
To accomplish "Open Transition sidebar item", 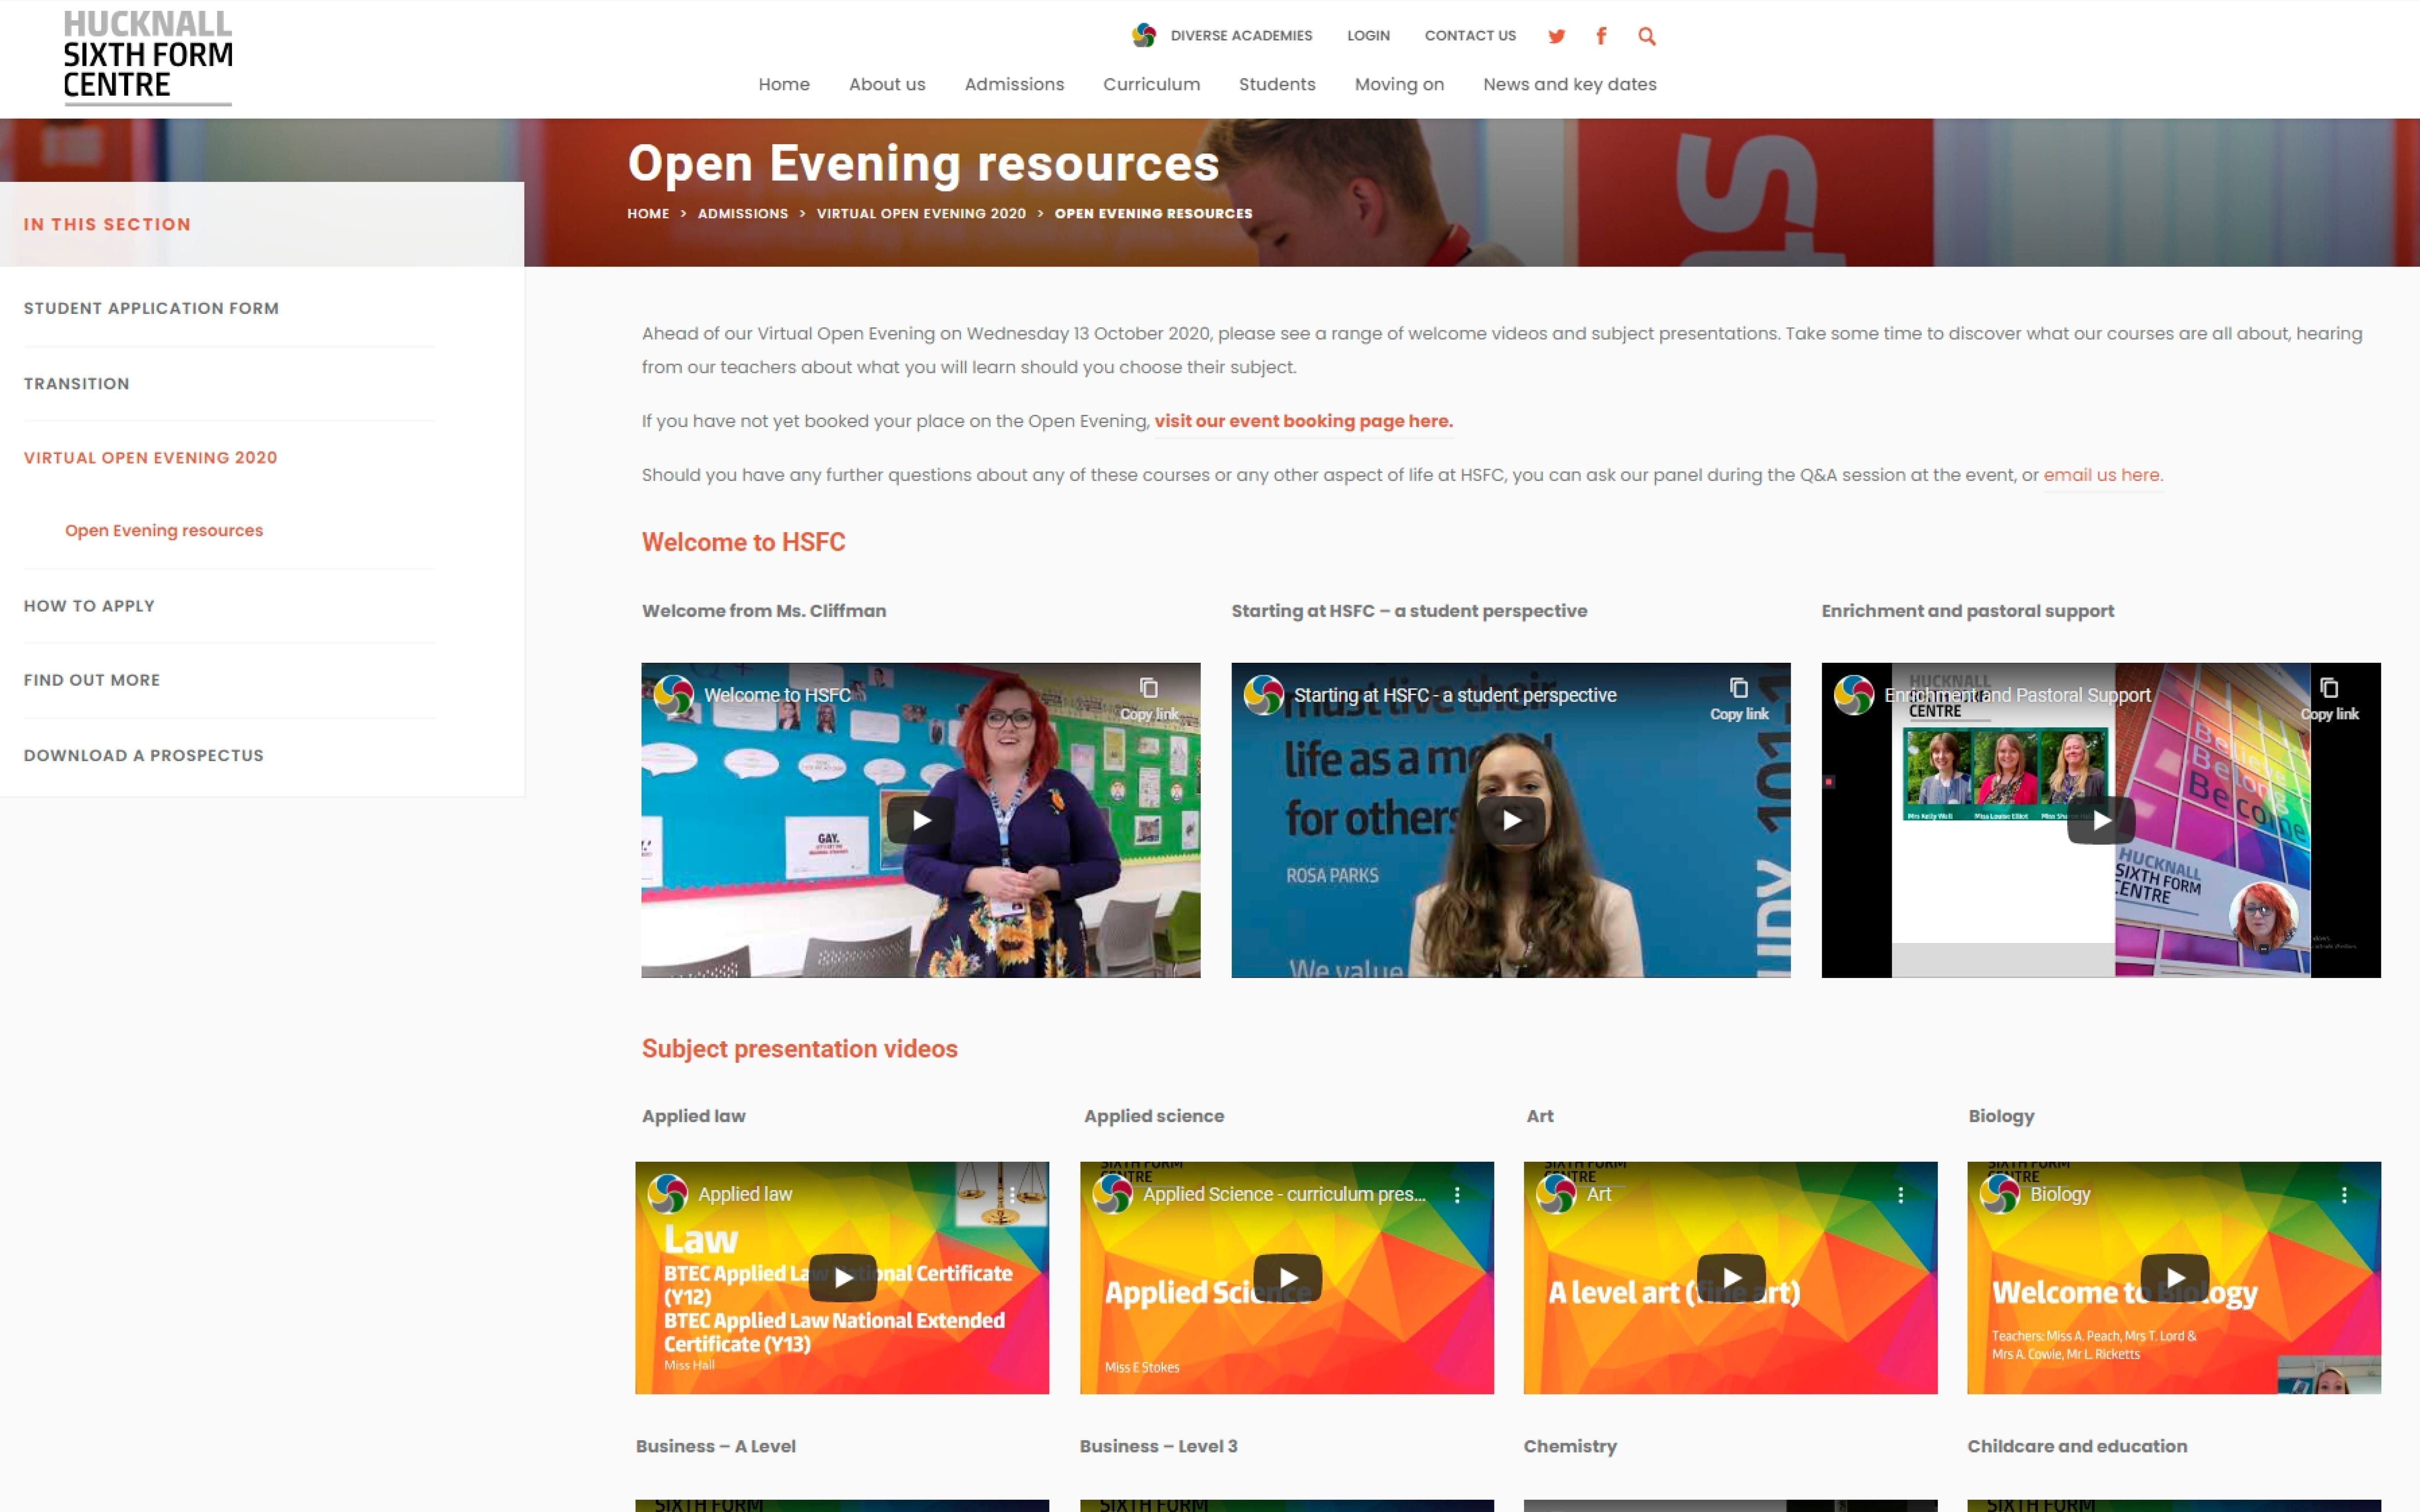I will tap(76, 383).
